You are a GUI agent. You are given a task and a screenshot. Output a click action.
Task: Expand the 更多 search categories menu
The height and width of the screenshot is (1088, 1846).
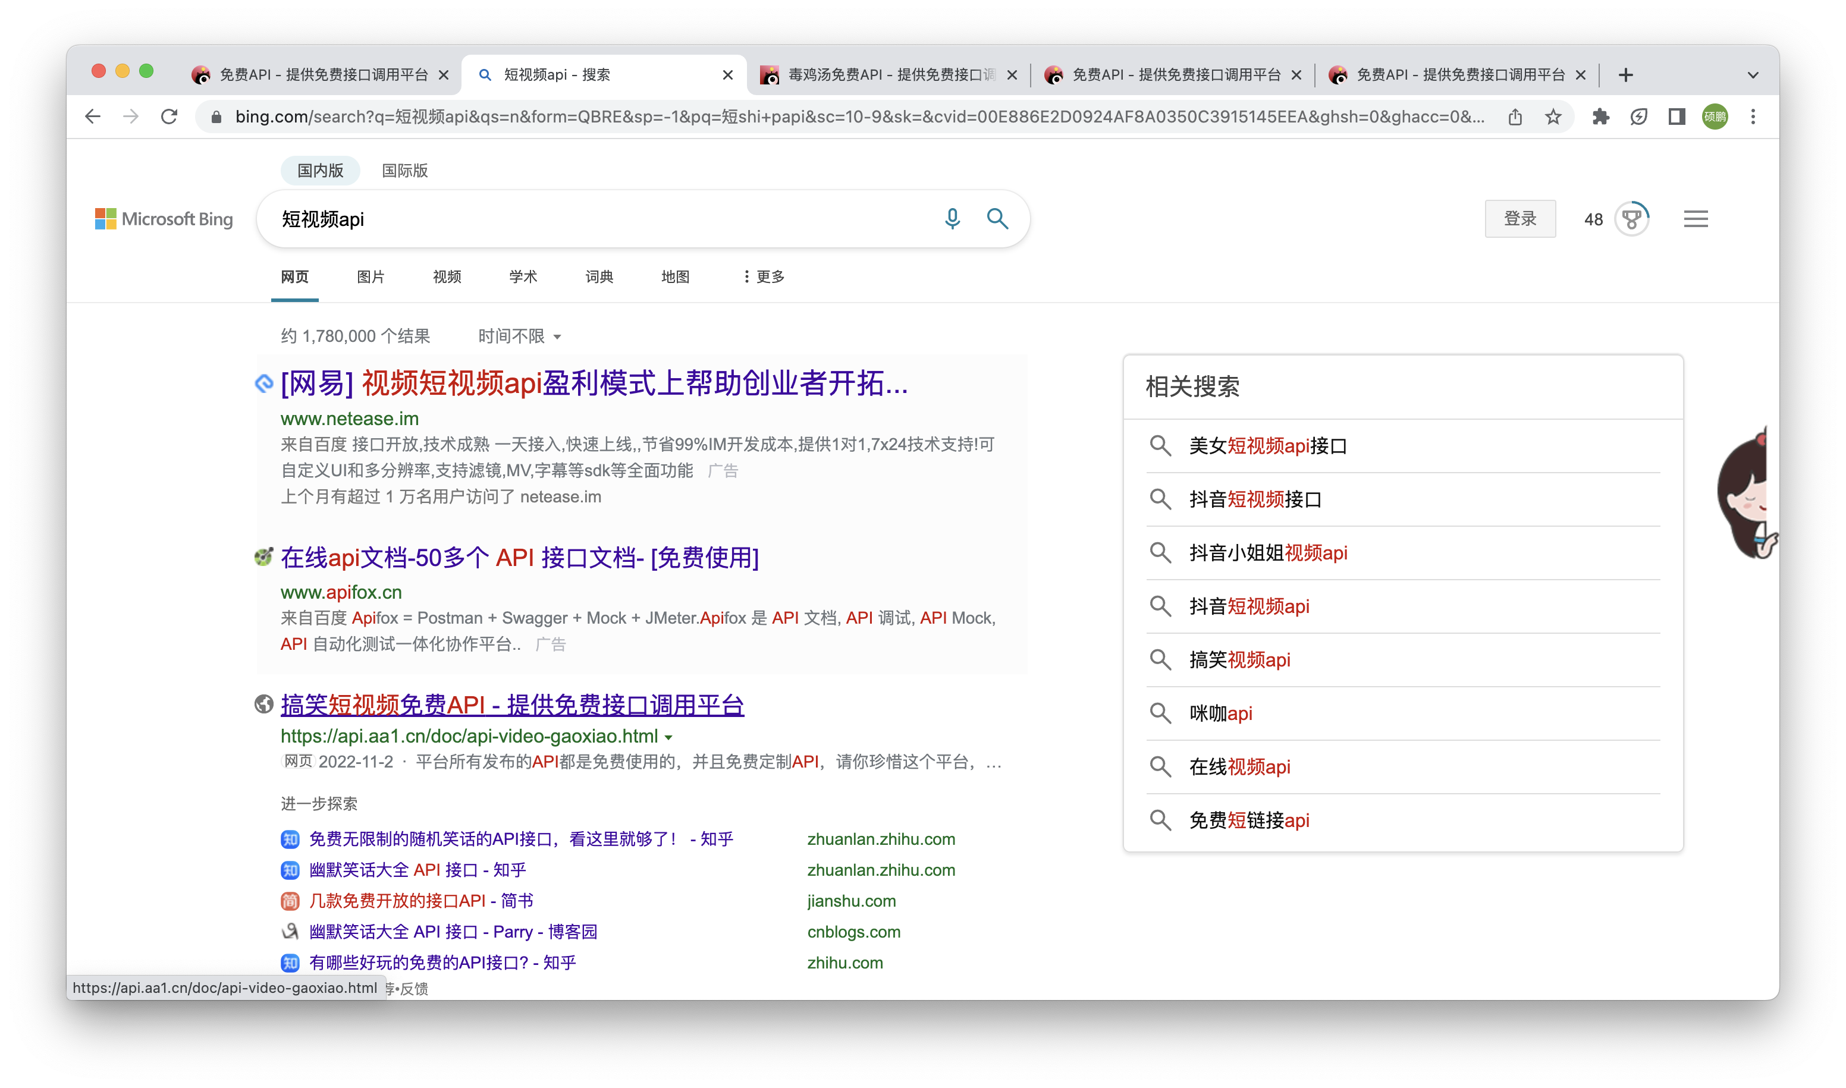(764, 277)
